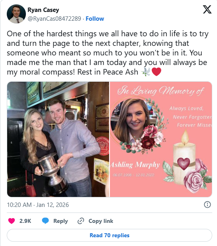
Task: Click the chain copy link icon
Action: pos(81,221)
